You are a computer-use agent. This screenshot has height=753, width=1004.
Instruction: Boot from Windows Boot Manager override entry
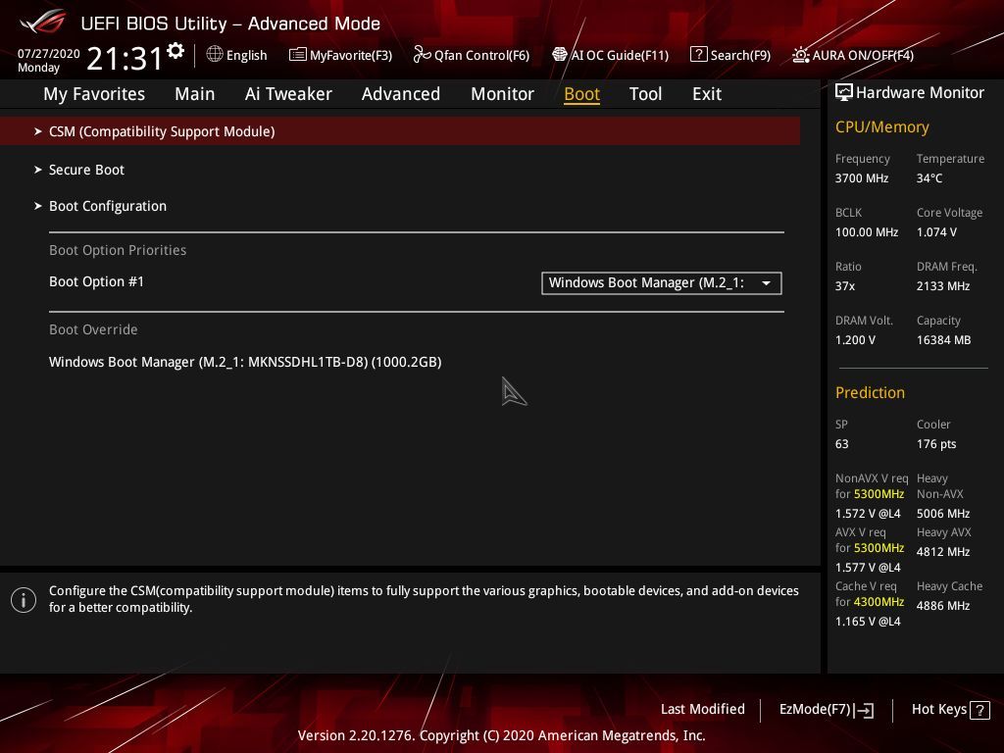click(245, 362)
